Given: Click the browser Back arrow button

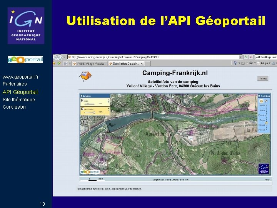Looking at the screenshot, I should [55, 57].
